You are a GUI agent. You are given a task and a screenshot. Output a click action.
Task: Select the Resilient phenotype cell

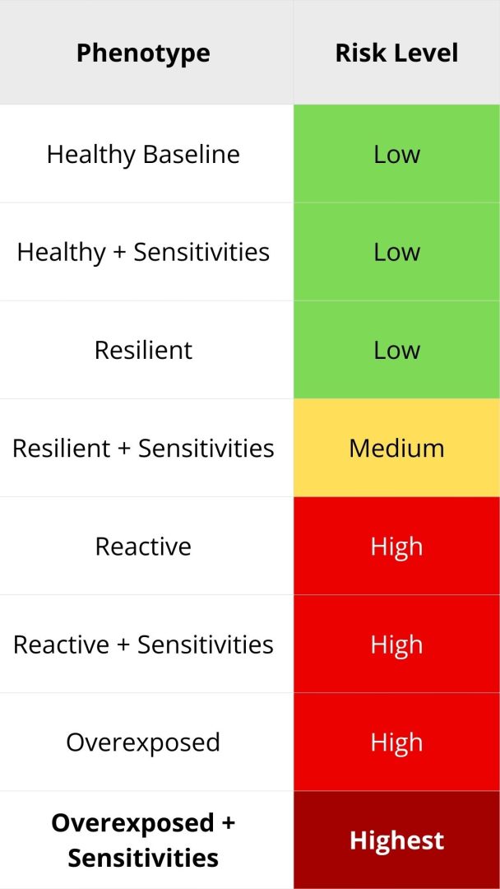[x=143, y=350]
